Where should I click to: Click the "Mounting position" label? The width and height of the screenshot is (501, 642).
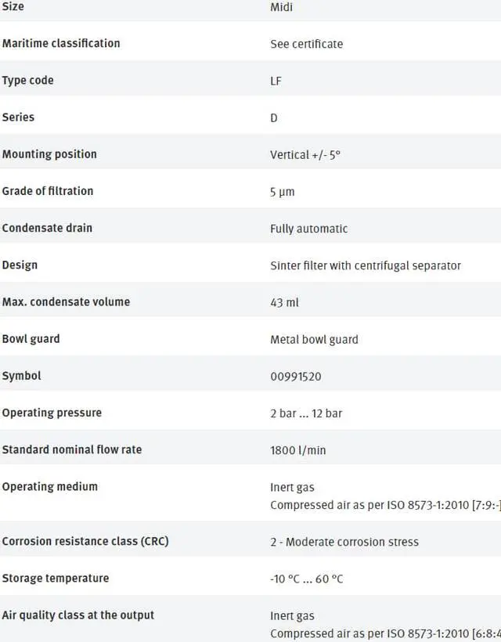coord(49,154)
